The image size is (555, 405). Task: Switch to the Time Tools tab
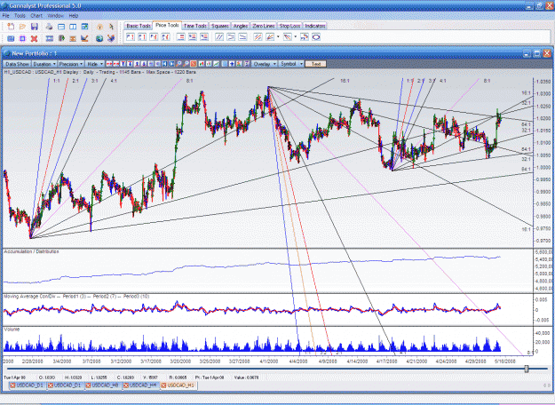click(195, 26)
